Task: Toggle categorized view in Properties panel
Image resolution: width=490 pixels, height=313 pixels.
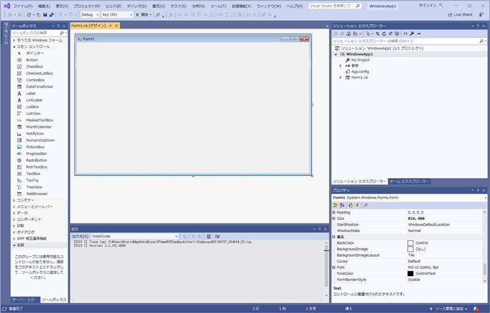Action: click(335, 205)
